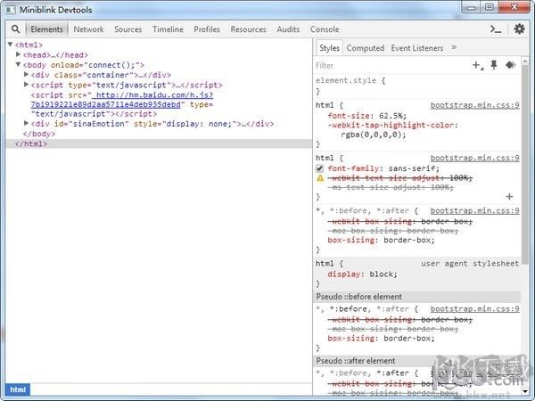Image resolution: width=535 pixels, height=401 pixels.
Task: Open the Computed styles tab
Action: pyautogui.click(x=365, y=48)
